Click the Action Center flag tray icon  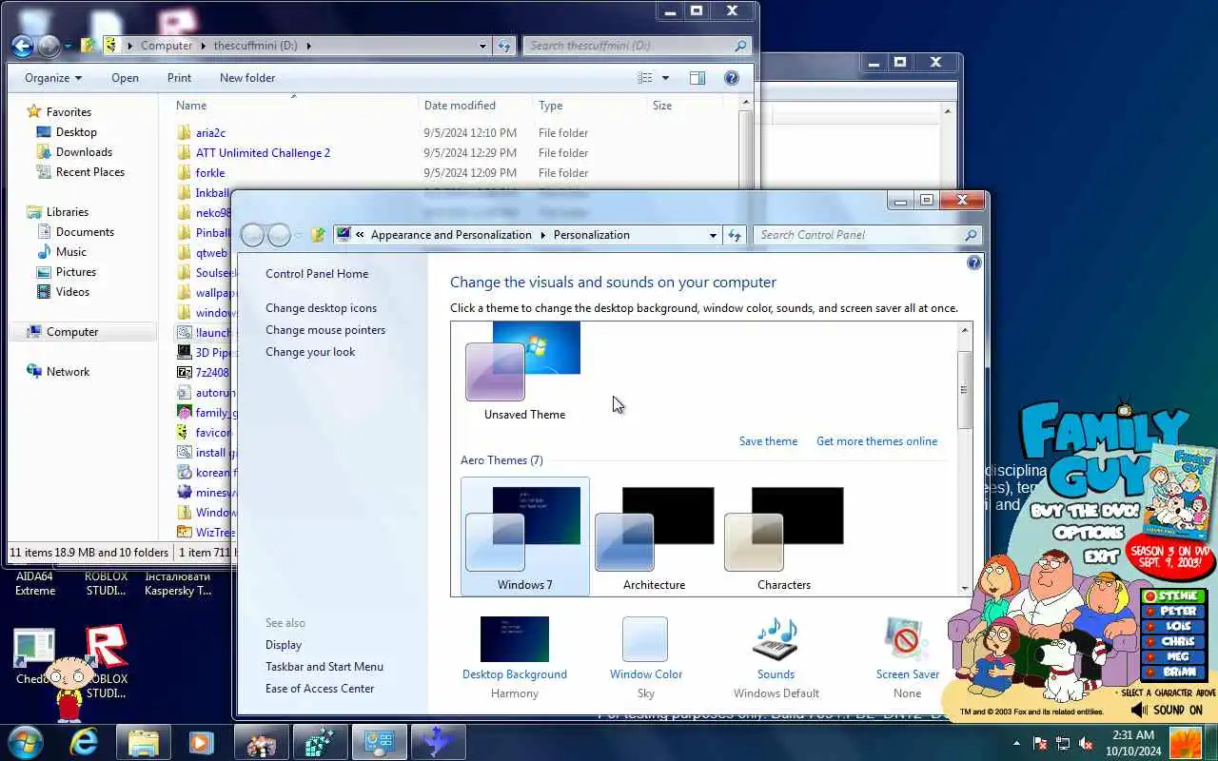[x=1040, y=743]
